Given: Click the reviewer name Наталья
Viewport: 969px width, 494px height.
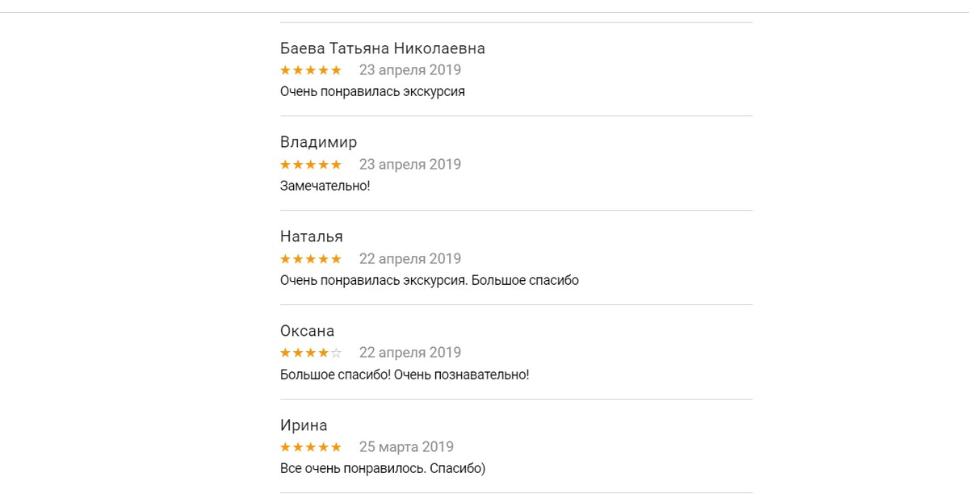Looking at the screenshot, I should click(311, 237).
